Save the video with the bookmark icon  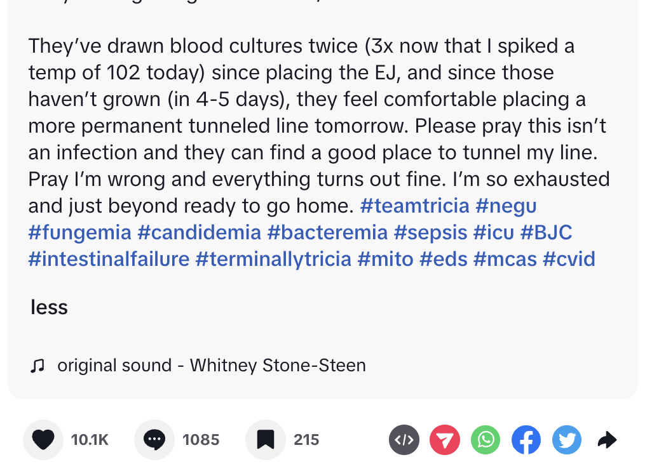pos(266,440)
